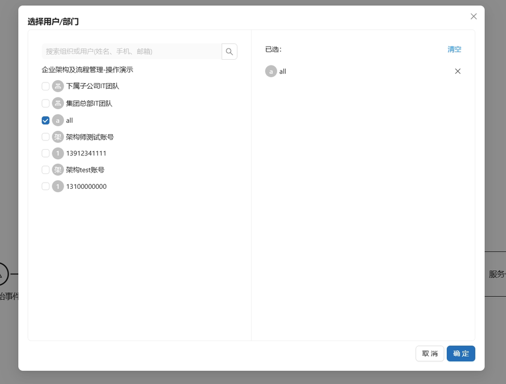
Task: Click the 集团总部IT团队 name text
Action: click(x=89, y=103)
